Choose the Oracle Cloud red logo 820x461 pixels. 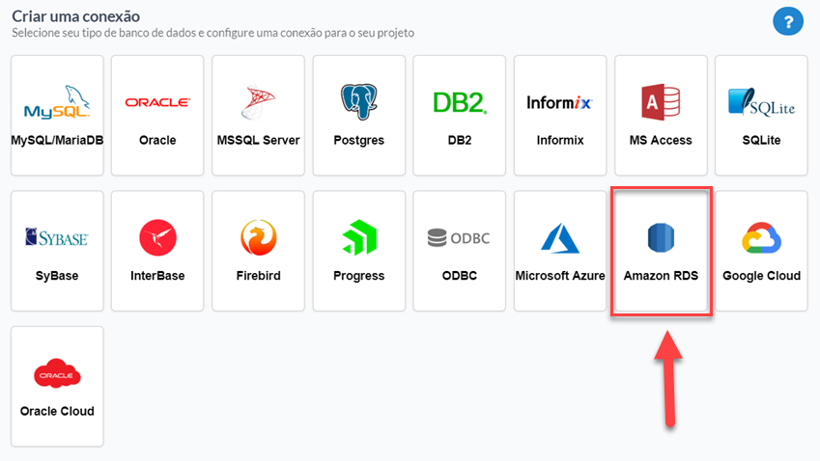pos(57,373)
